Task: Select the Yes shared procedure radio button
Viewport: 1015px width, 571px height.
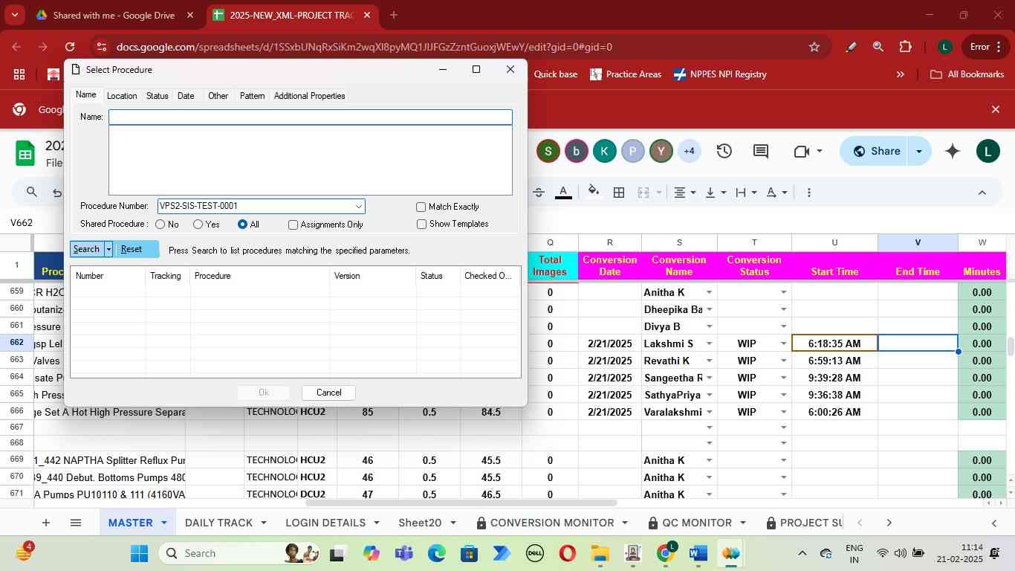Action: click(x=198, y=224)
